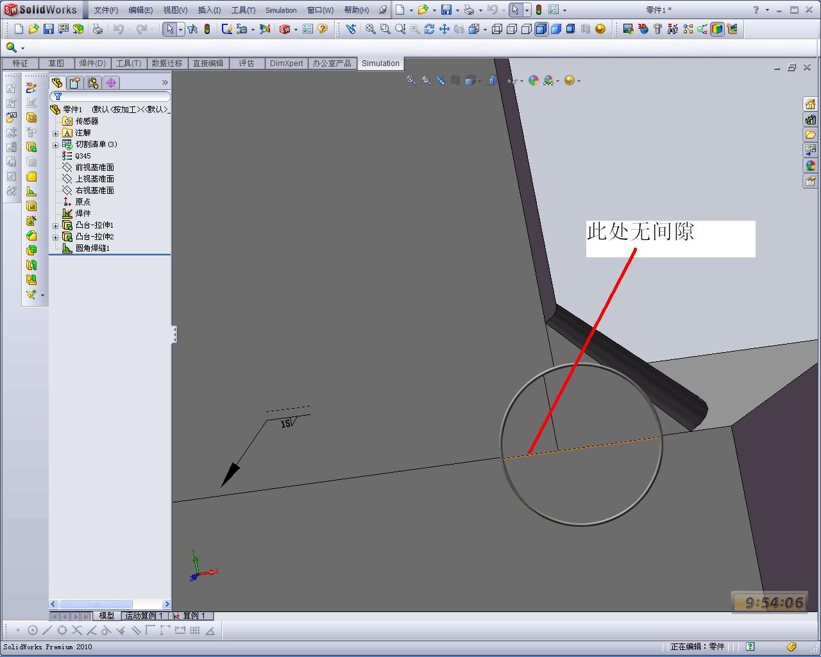Image resolution: width=821 pixels, height=657 pixels.
Task: Click the Rotate View icon
Action: pos(429,29)
